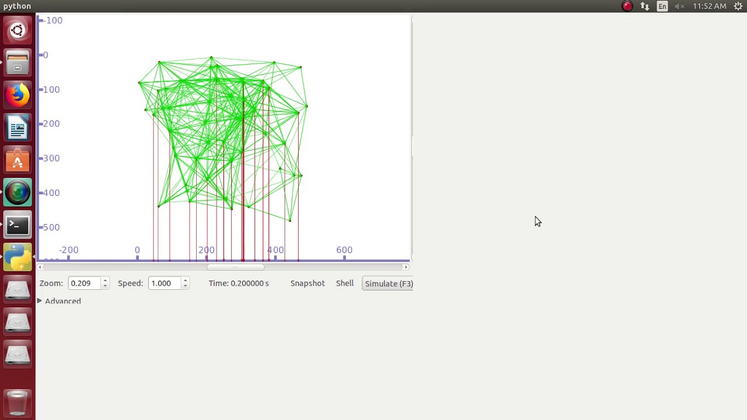
Task: Open the Ubuntu dash search
Action: 18,30
